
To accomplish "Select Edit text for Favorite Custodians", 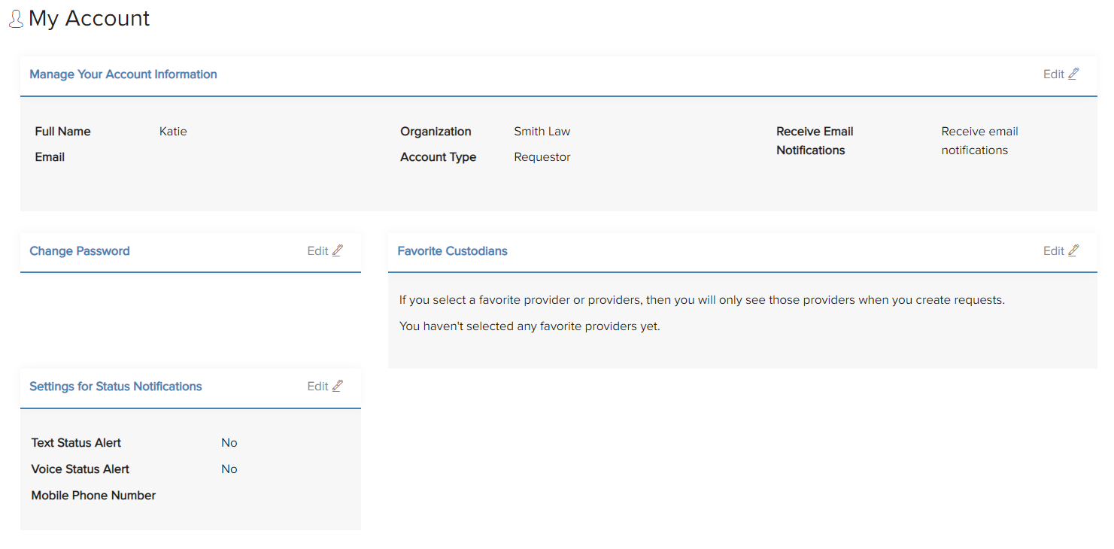I will [1053, 250].
